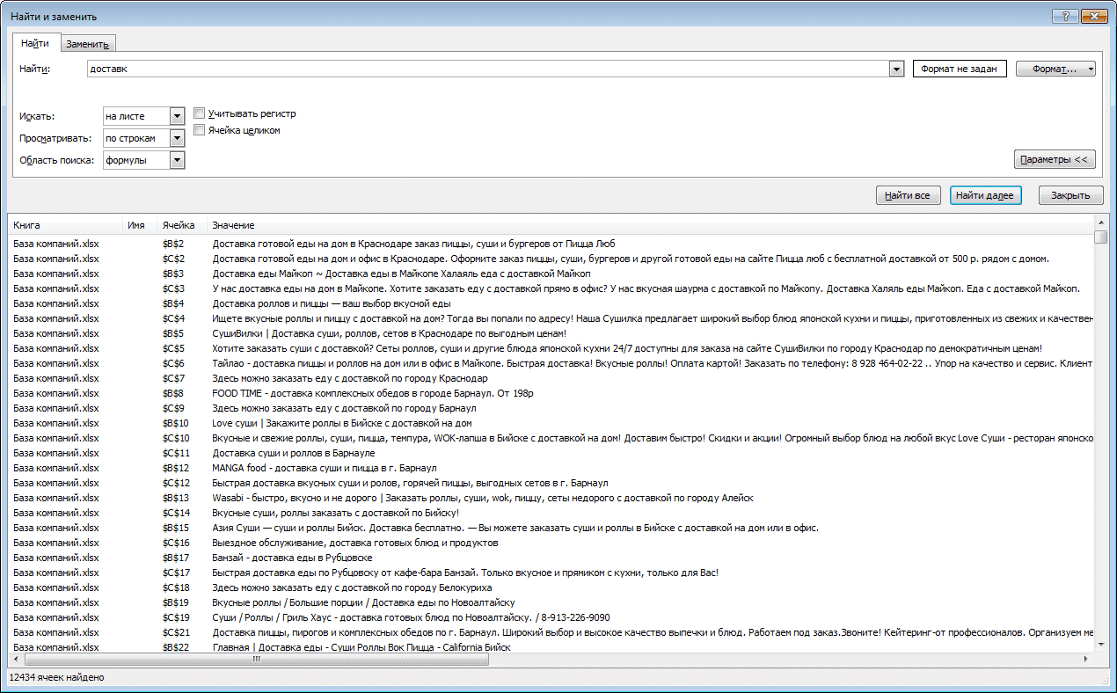
Task: Select the Wasabi result in $B$13
Action: pyautogui.click(x=551, y=498)
